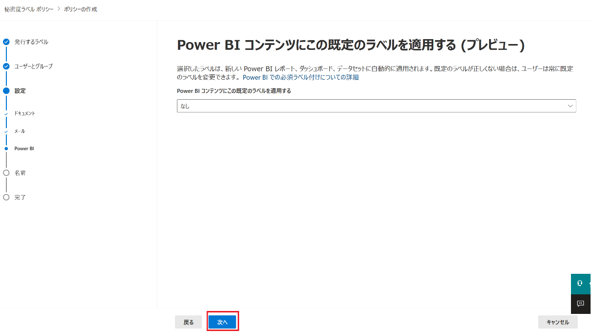
Task: Open the Power BI sub-step
Action: 24,149
